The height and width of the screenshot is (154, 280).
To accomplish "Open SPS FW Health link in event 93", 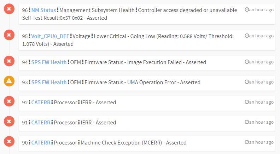I will pos(49,82).
